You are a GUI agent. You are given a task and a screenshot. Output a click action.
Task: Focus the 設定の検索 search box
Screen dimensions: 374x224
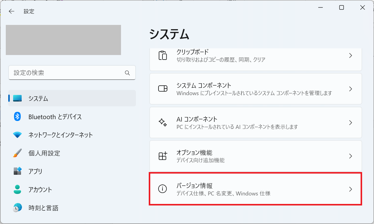click(72, 73)
